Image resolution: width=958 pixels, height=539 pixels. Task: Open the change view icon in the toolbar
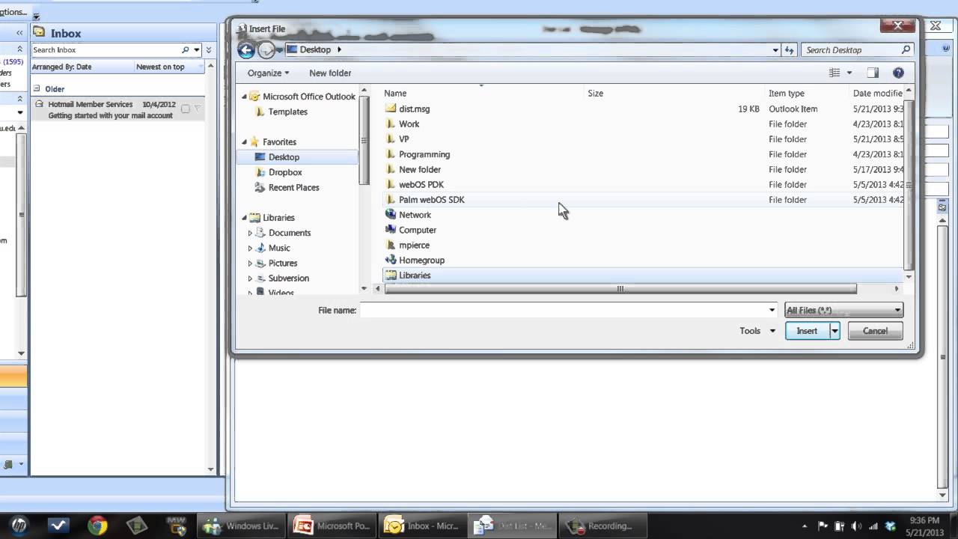coord(835,73)
